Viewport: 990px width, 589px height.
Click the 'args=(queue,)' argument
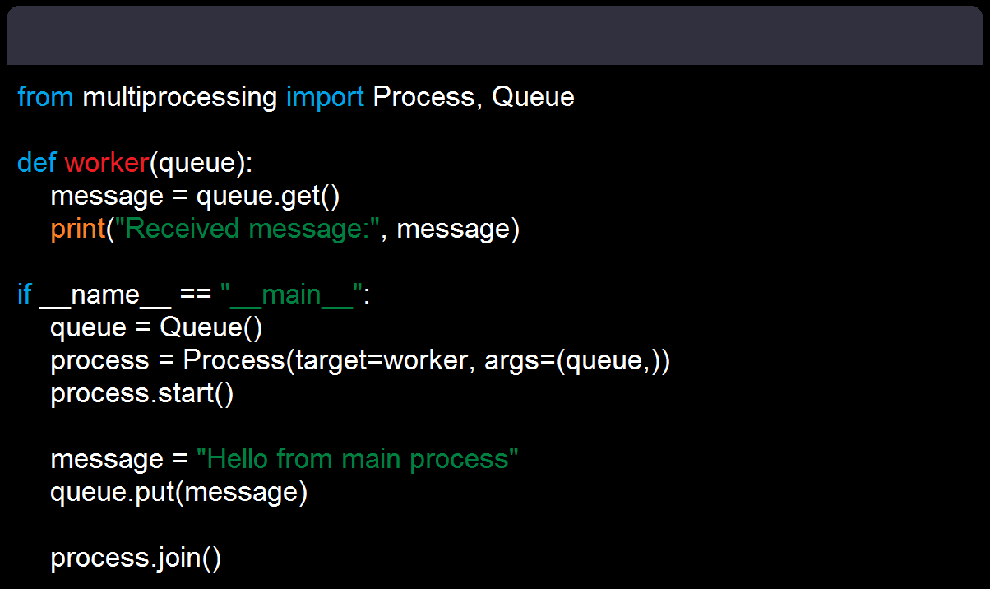pos(568,360)
